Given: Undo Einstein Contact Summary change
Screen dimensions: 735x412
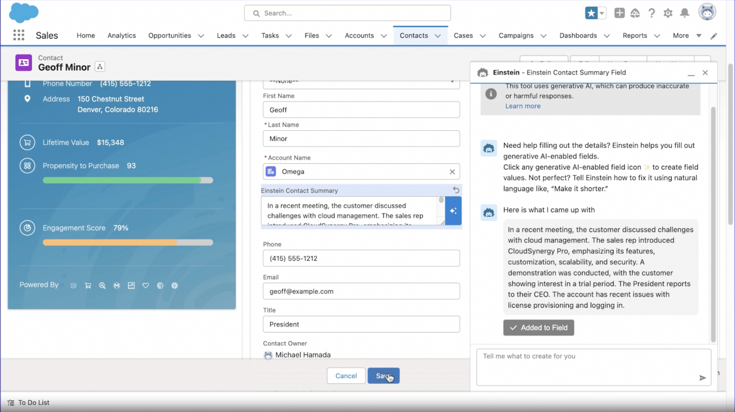Looking at the screenshot, I should coord(456,190).
